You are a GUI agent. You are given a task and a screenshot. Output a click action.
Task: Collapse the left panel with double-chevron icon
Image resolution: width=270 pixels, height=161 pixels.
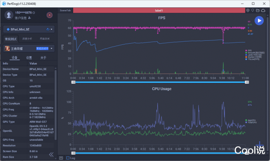(x=51, y=155)
